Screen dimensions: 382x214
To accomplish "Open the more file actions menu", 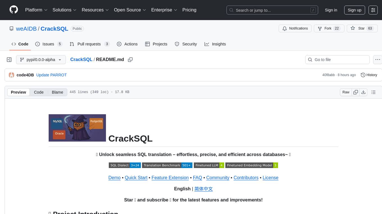I will tap(378, 60).
